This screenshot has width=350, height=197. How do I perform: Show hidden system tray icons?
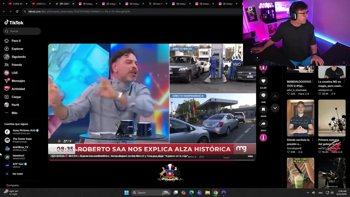point(308,193)
